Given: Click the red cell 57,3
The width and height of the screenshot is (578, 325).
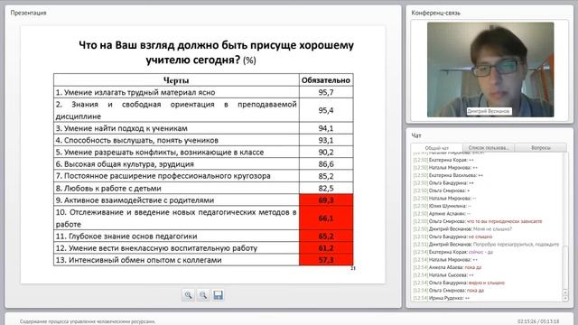Looking at the screenshot, I should click(326, 260).
